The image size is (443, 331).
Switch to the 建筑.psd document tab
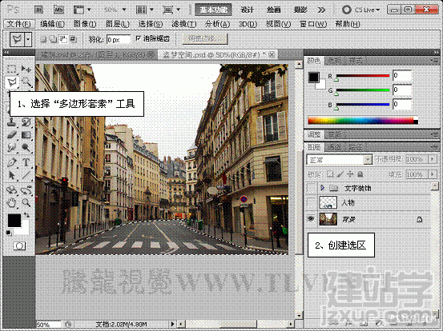pyautogui.click(x=95, y=54)
